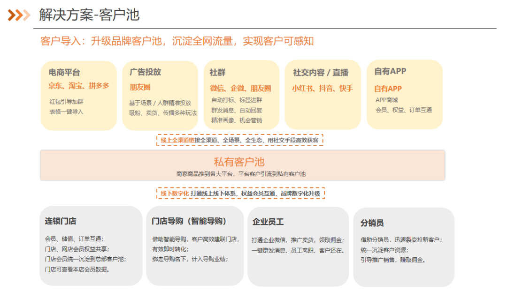This screenshot has width=507, height=291.
Task: Click the 微信、企微、朋友圈 orange text
Action: click(x=240, y=88)
